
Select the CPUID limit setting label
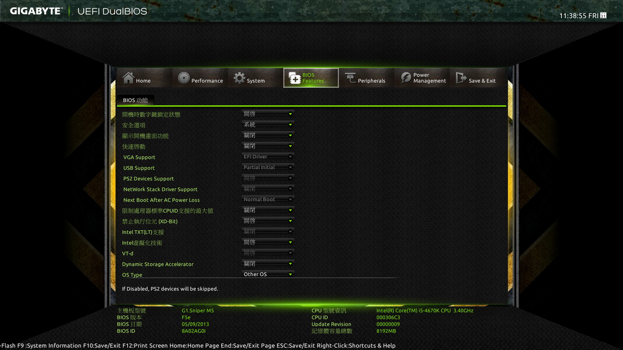(168, 211)
